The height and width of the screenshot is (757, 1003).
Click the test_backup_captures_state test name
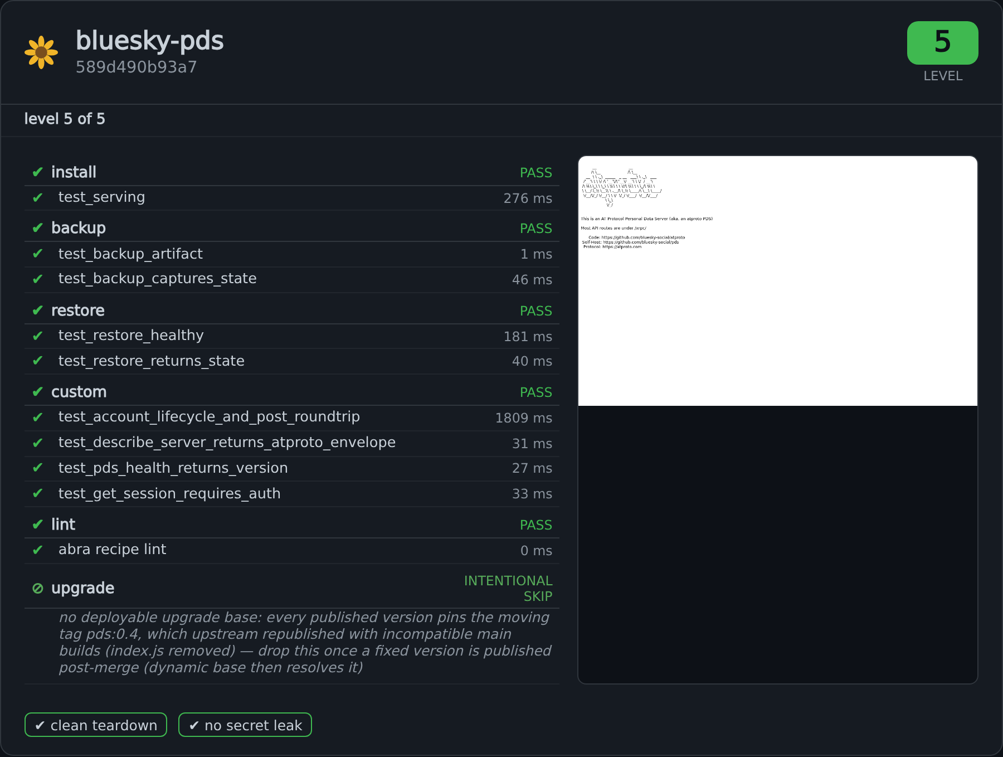158,279
